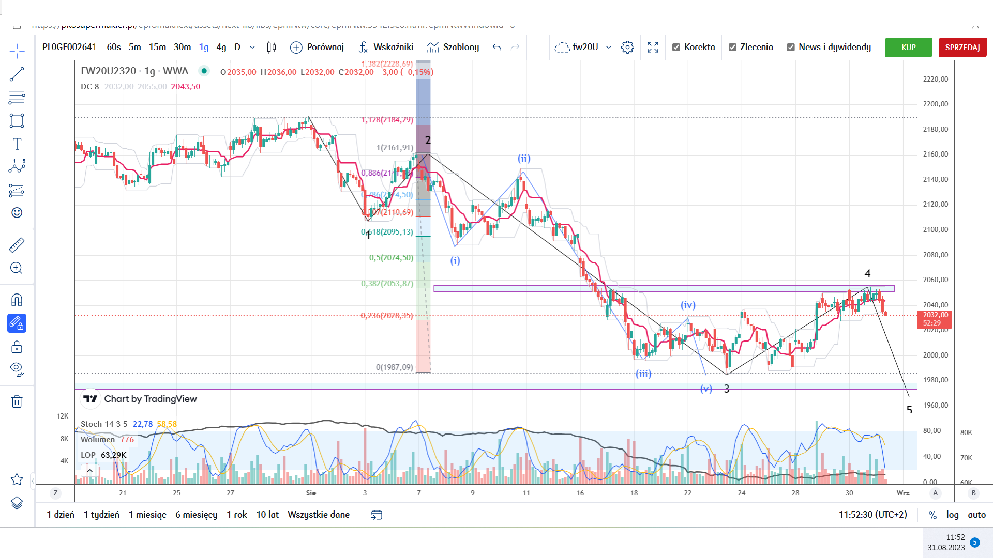Screen dimensions: 993x558
Task: Select the 15m interval
Action: point(158,48)
